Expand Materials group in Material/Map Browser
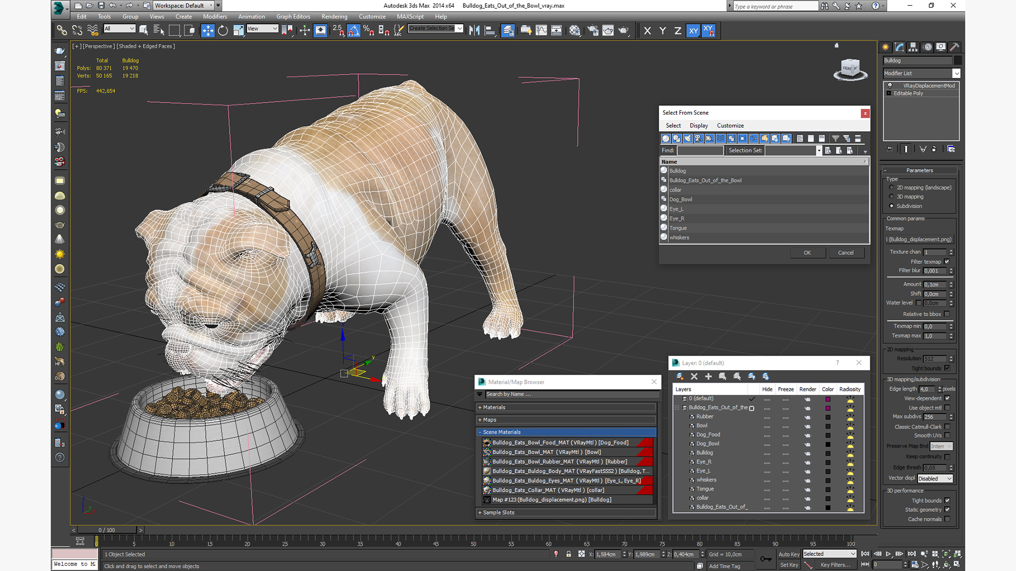The width and height of the screenshot is (1016, 571). (x=566, y=408)
